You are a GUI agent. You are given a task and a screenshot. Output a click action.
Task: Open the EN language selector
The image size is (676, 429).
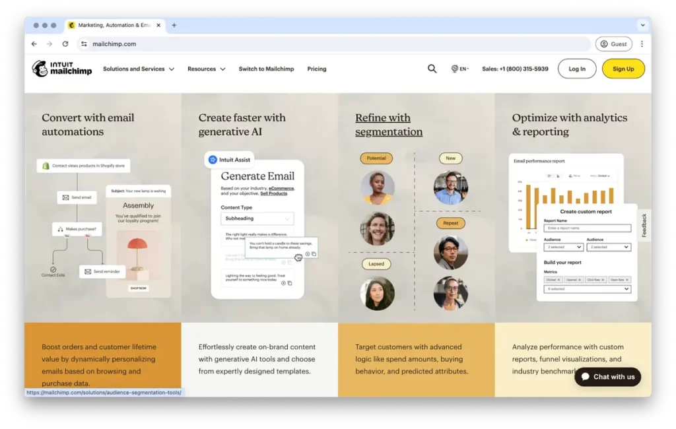pyautogui.click(x=459, y=69)
